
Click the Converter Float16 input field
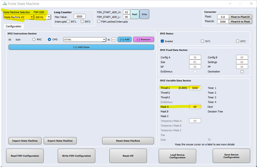(223, 21)
